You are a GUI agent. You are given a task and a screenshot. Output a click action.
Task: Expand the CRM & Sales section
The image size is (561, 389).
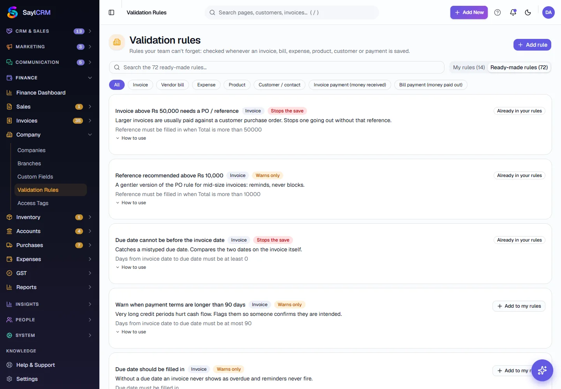click(x=49, y=31)
